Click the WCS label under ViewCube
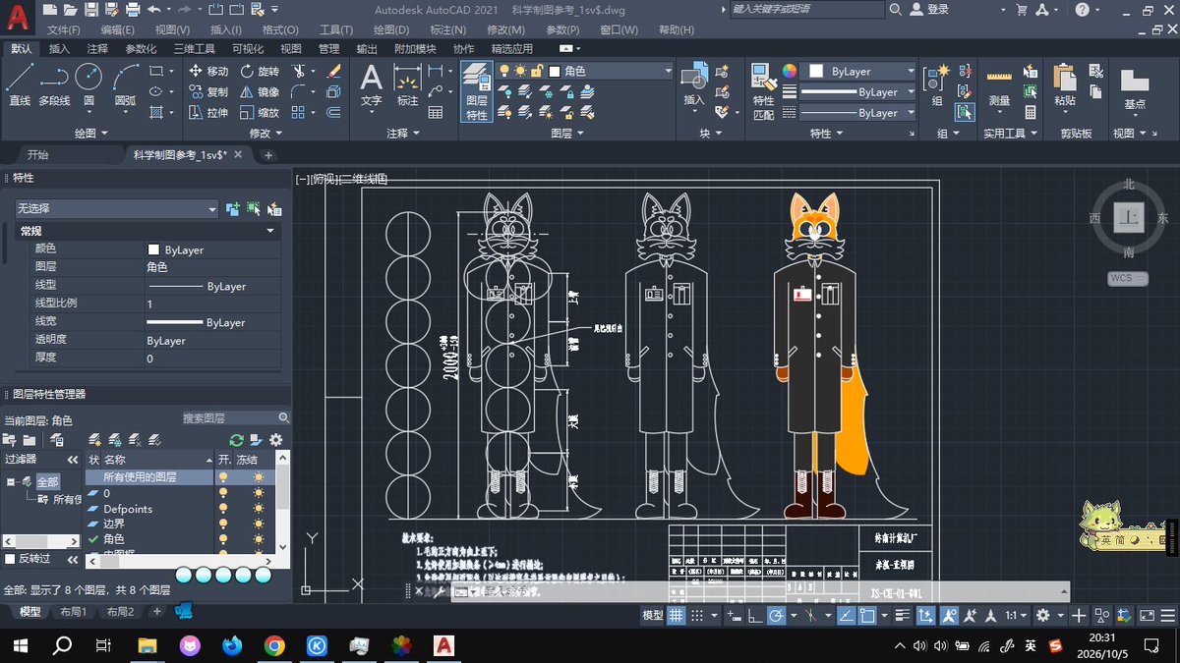 pos(1128,278)
